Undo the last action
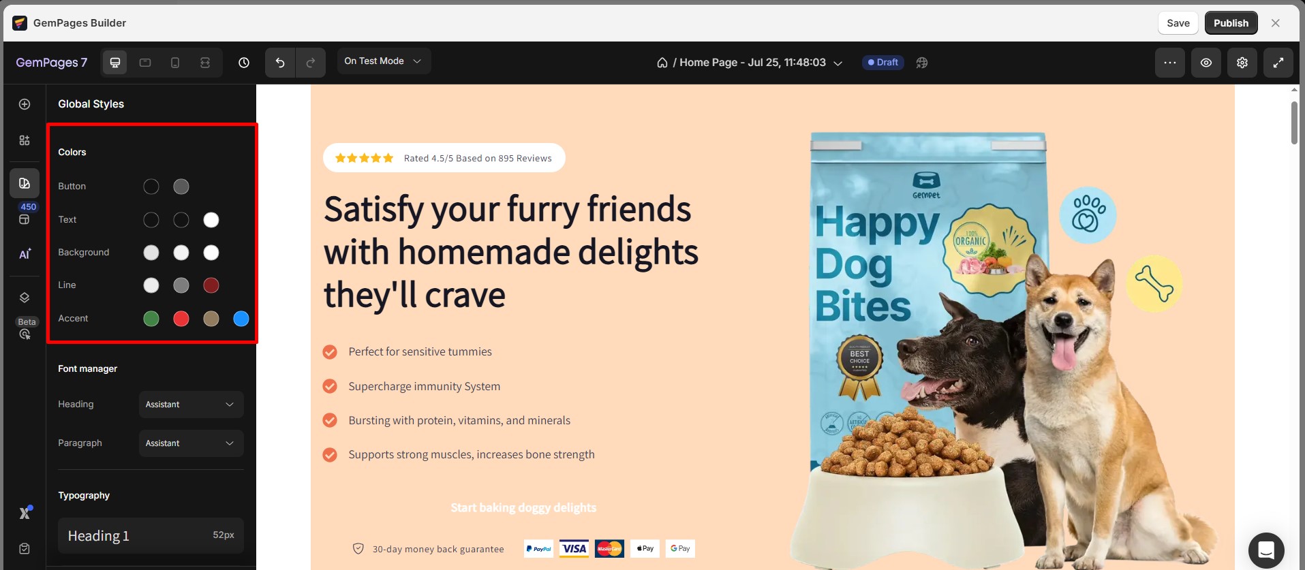1305x570 pixels. [280, 63]
